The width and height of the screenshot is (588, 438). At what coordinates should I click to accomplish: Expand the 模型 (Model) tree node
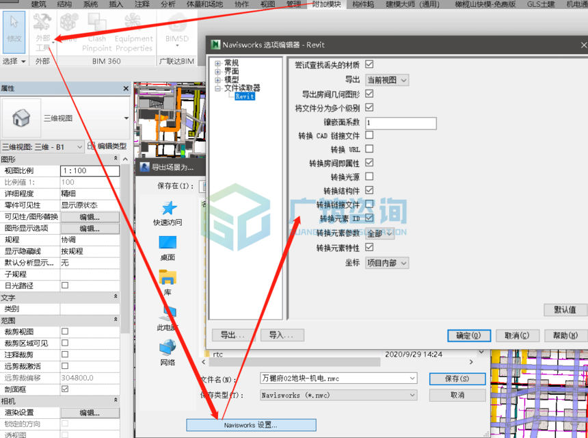coord(218,79)
